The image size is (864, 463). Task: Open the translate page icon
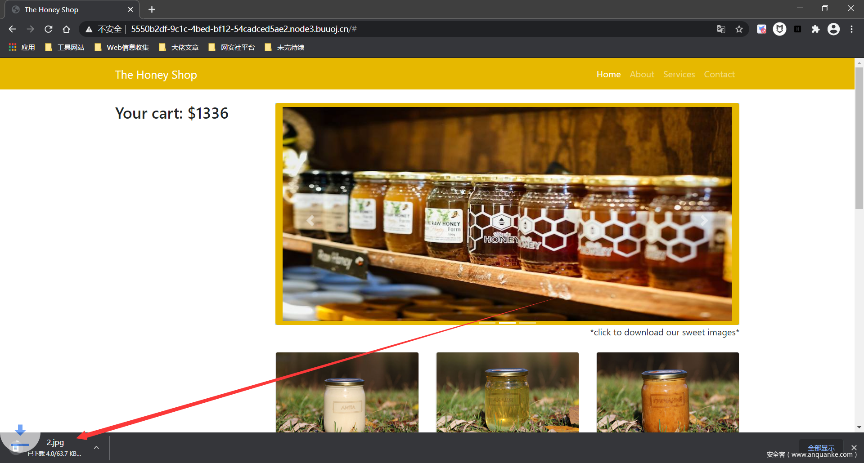click(721, 29)
